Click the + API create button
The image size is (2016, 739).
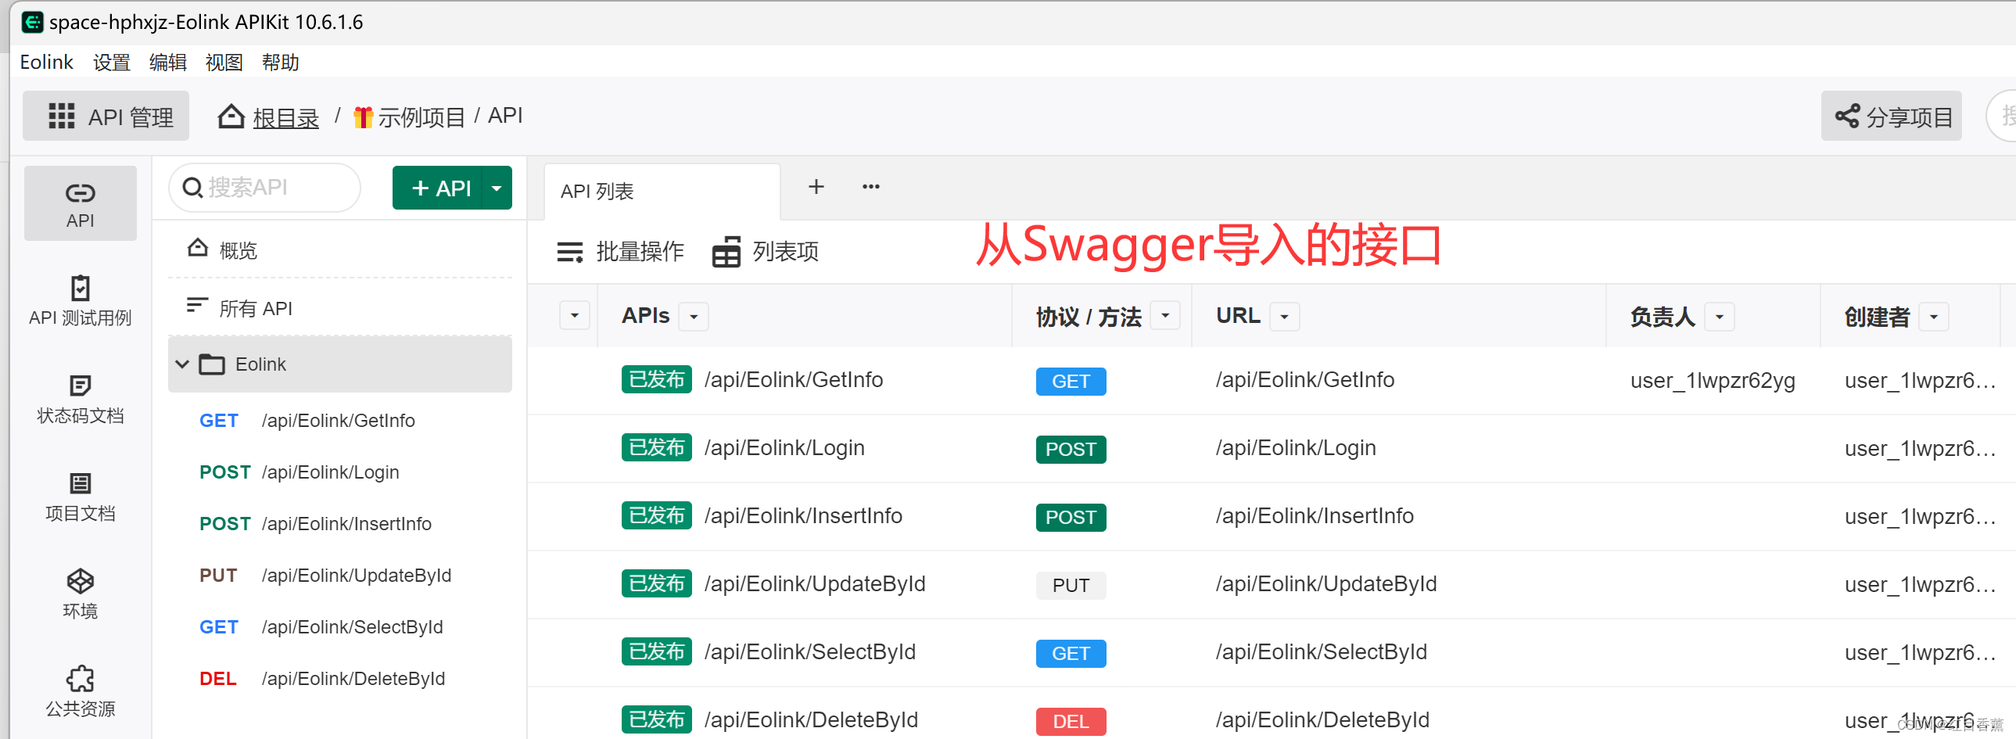coord(437,188)
